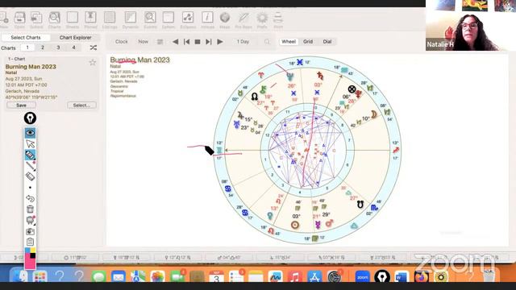The height and width of the screenshot is (290, 516).
Task: Click the pen nib annotation app icon
Action: point(30,118)
